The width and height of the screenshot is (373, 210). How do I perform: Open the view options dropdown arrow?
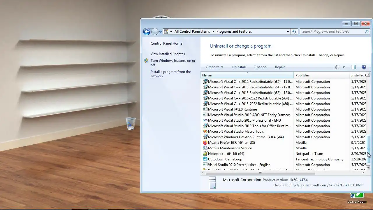coord(344,67)
